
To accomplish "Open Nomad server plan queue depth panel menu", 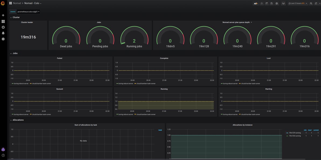I will pos(237,22).
